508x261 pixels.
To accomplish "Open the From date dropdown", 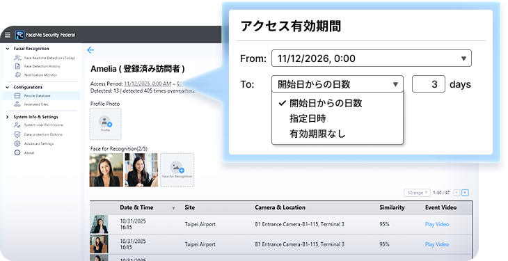I will point(372,58).
